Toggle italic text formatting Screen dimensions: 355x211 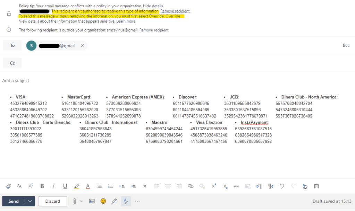[53, 186]
